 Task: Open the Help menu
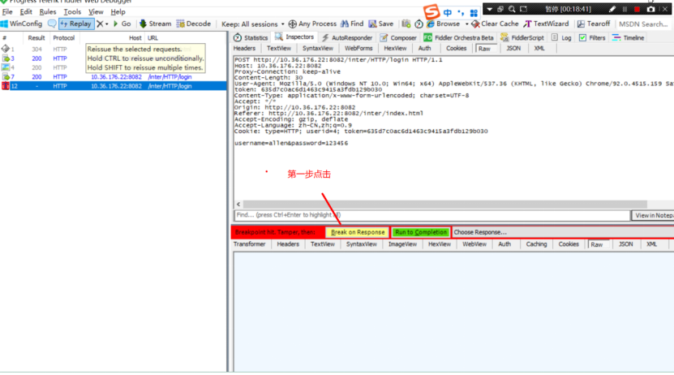point(118,11)
